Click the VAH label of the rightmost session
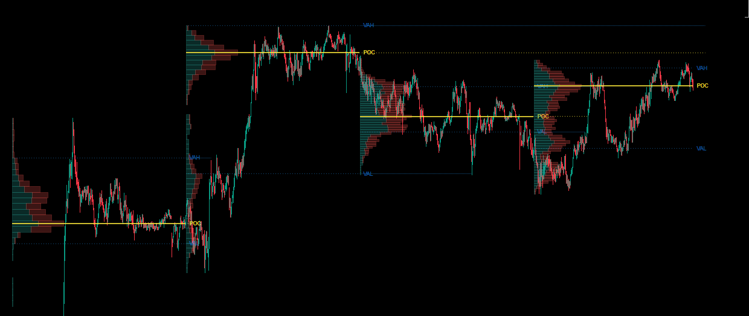 pos(701,68)
